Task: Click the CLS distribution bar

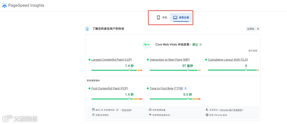Action: [x=233, y=70]
